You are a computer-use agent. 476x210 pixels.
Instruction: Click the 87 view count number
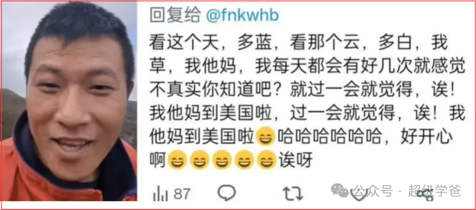(x=182, y=194)
